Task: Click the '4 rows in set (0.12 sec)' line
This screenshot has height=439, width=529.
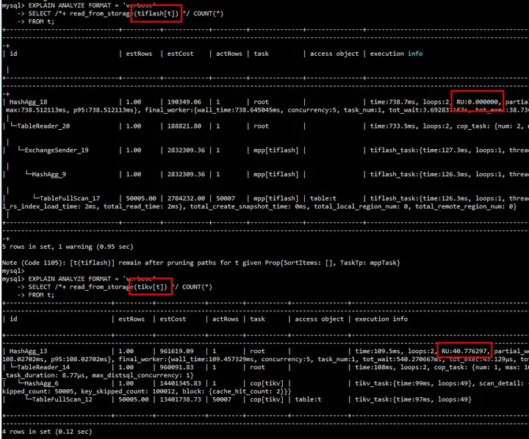Action: (x=47, y=432)
